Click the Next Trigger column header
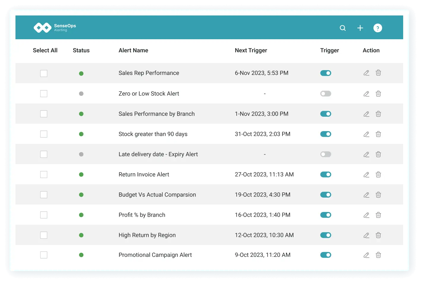 coord(251,51)
